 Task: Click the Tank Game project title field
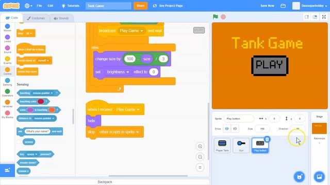click(108, 6)
